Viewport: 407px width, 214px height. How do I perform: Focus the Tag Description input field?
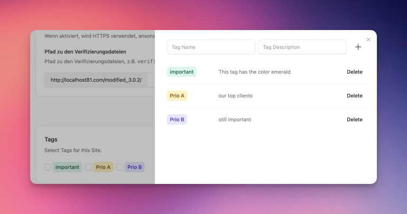302,47
